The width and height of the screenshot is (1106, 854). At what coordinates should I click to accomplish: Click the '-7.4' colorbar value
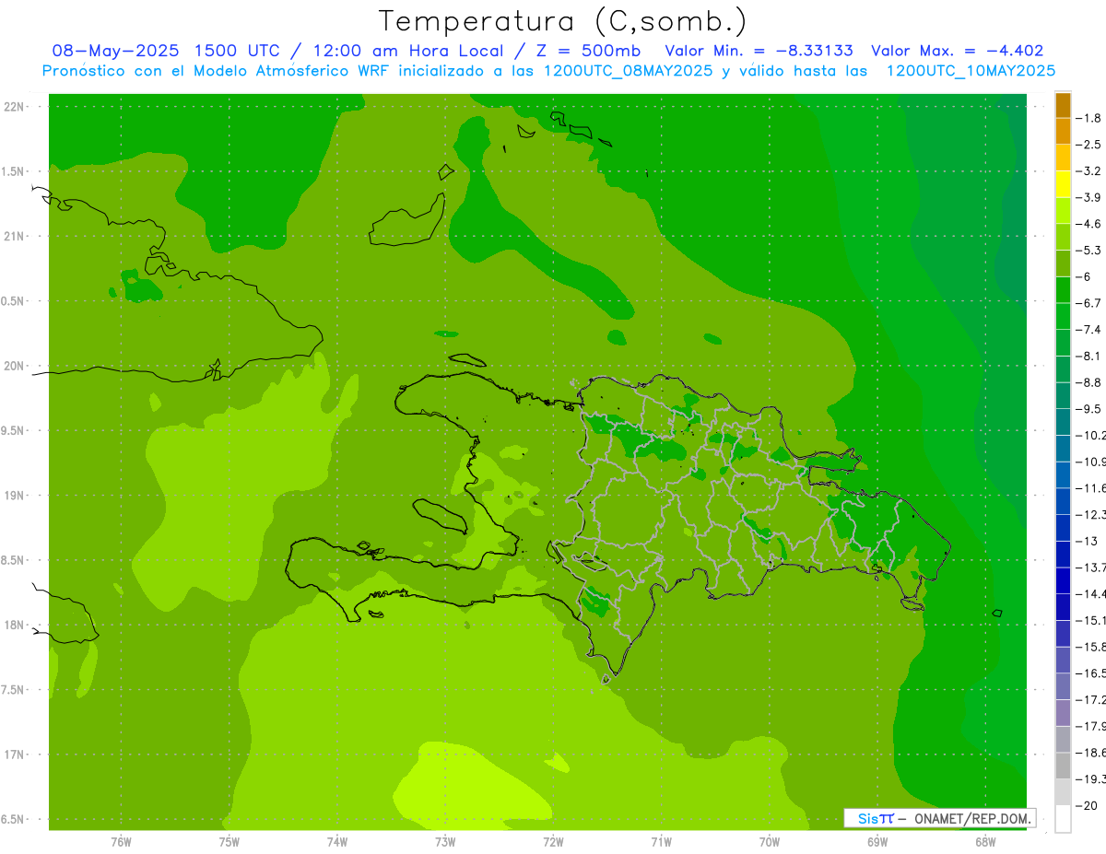(1088, 330)
